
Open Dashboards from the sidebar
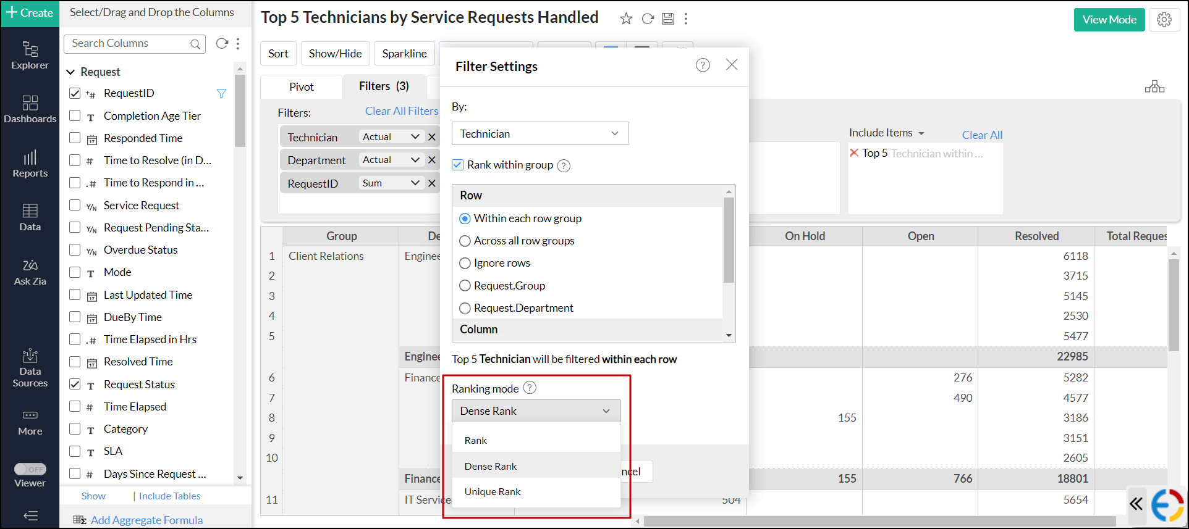[30, 109]
